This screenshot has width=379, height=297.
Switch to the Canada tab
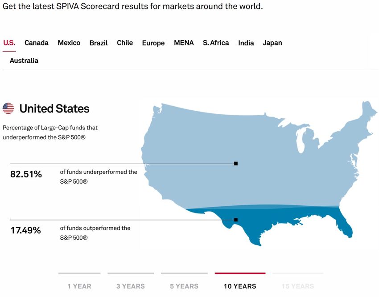click(37, 43)
